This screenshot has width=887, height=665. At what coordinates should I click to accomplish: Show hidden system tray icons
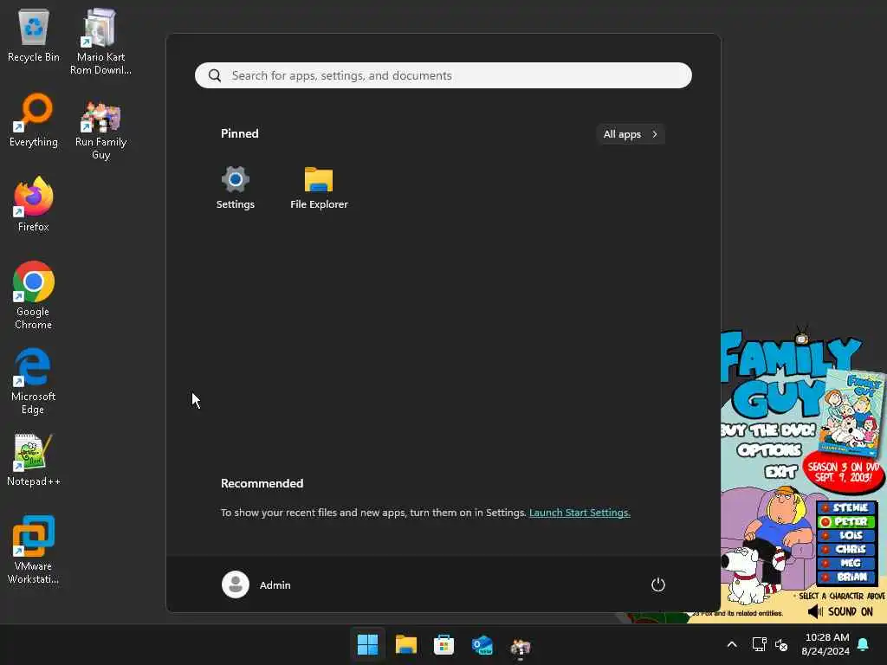[731, 644]
